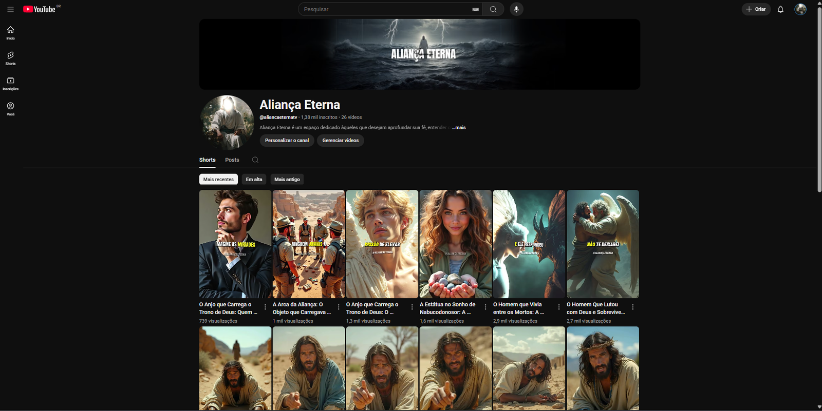Image resolution: width=822 pixels, height=411 pixels.
Task: Click the Aliança Eterna banner image
Action: (x=420, y=54)
